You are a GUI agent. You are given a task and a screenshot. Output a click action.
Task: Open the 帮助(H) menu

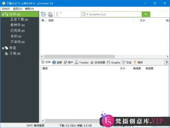click(x=29, y=9)
